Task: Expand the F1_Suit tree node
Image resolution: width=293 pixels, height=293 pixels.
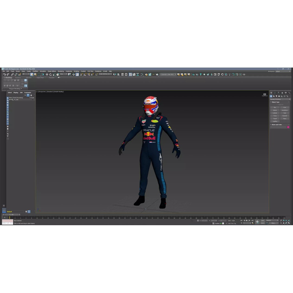Action: (x=10, y=100)
